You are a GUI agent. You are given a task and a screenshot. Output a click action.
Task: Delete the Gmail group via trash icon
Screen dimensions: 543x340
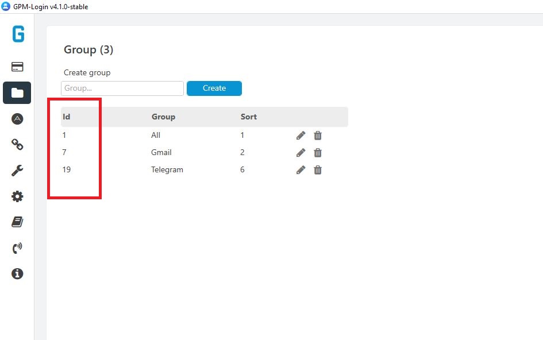[x=318, y=152]
